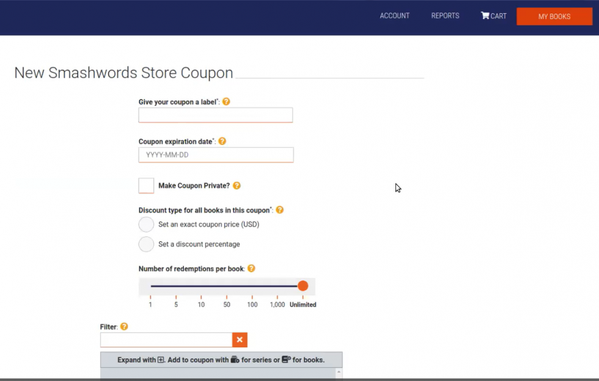Open the Account page
Screen dimensions: 599x381
pyautogui.click(x=394, y=15)
